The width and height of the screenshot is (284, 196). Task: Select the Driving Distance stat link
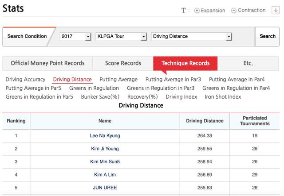pyautogui.click(x=72, y=80)
